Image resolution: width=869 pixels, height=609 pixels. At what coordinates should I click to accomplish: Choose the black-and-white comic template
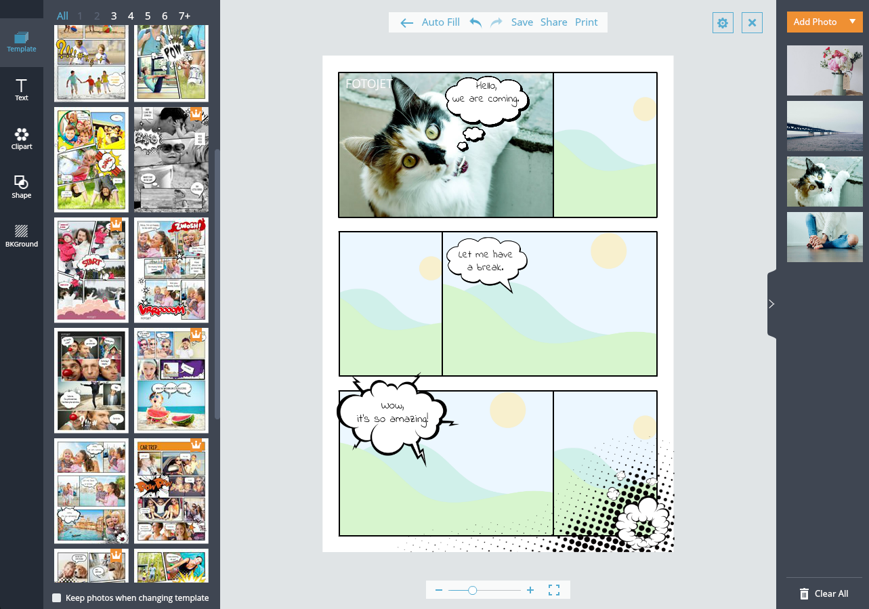click(x=171, y=159)
